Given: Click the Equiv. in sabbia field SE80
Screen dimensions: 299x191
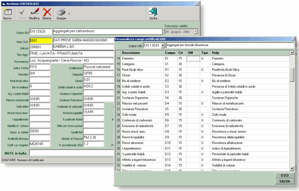Looking at the screenshot, I should (40, 131).
